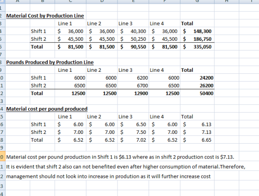Viewport: 259px width, 196px height.
Task: Select Total label in cost per pound table
Action: pos(42,140)
